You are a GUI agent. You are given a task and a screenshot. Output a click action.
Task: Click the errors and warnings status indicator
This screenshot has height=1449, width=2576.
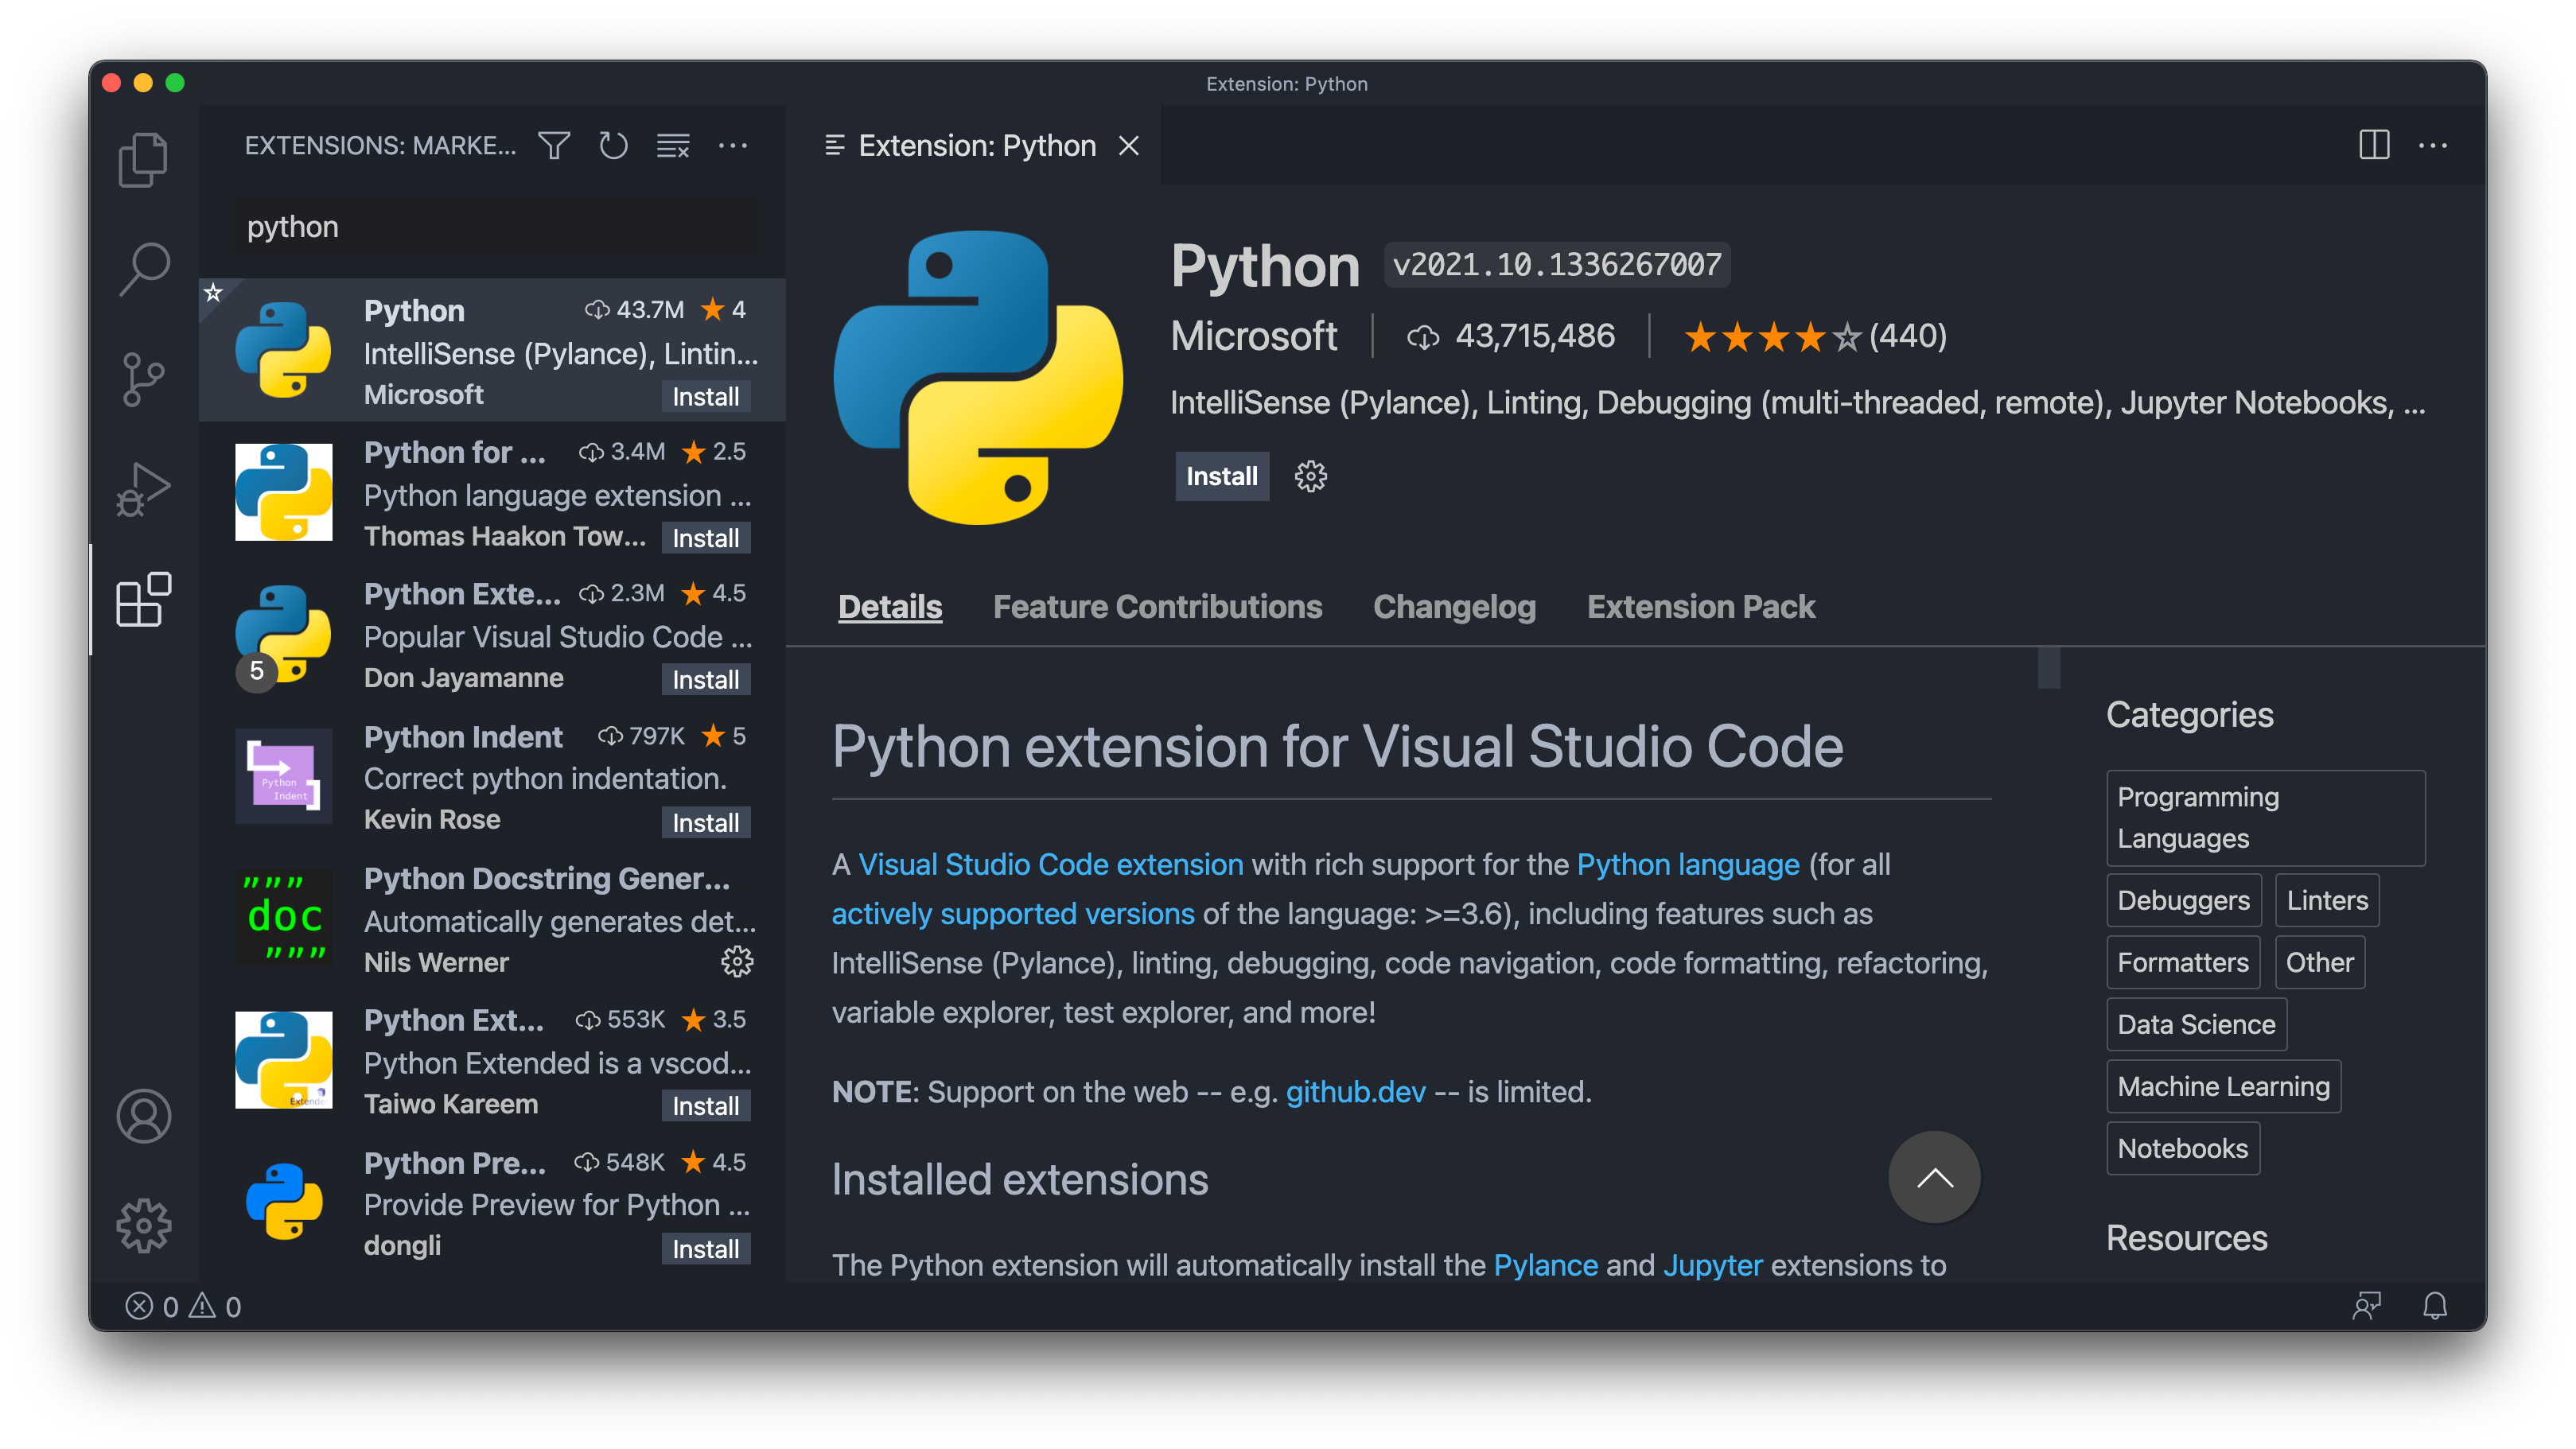183,1306
